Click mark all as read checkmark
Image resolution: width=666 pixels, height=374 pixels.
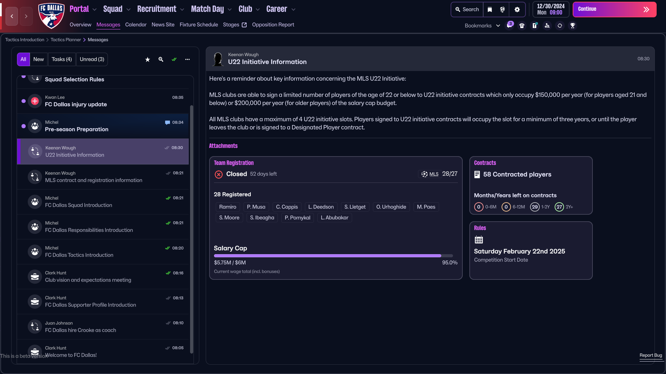pos(174,60)
